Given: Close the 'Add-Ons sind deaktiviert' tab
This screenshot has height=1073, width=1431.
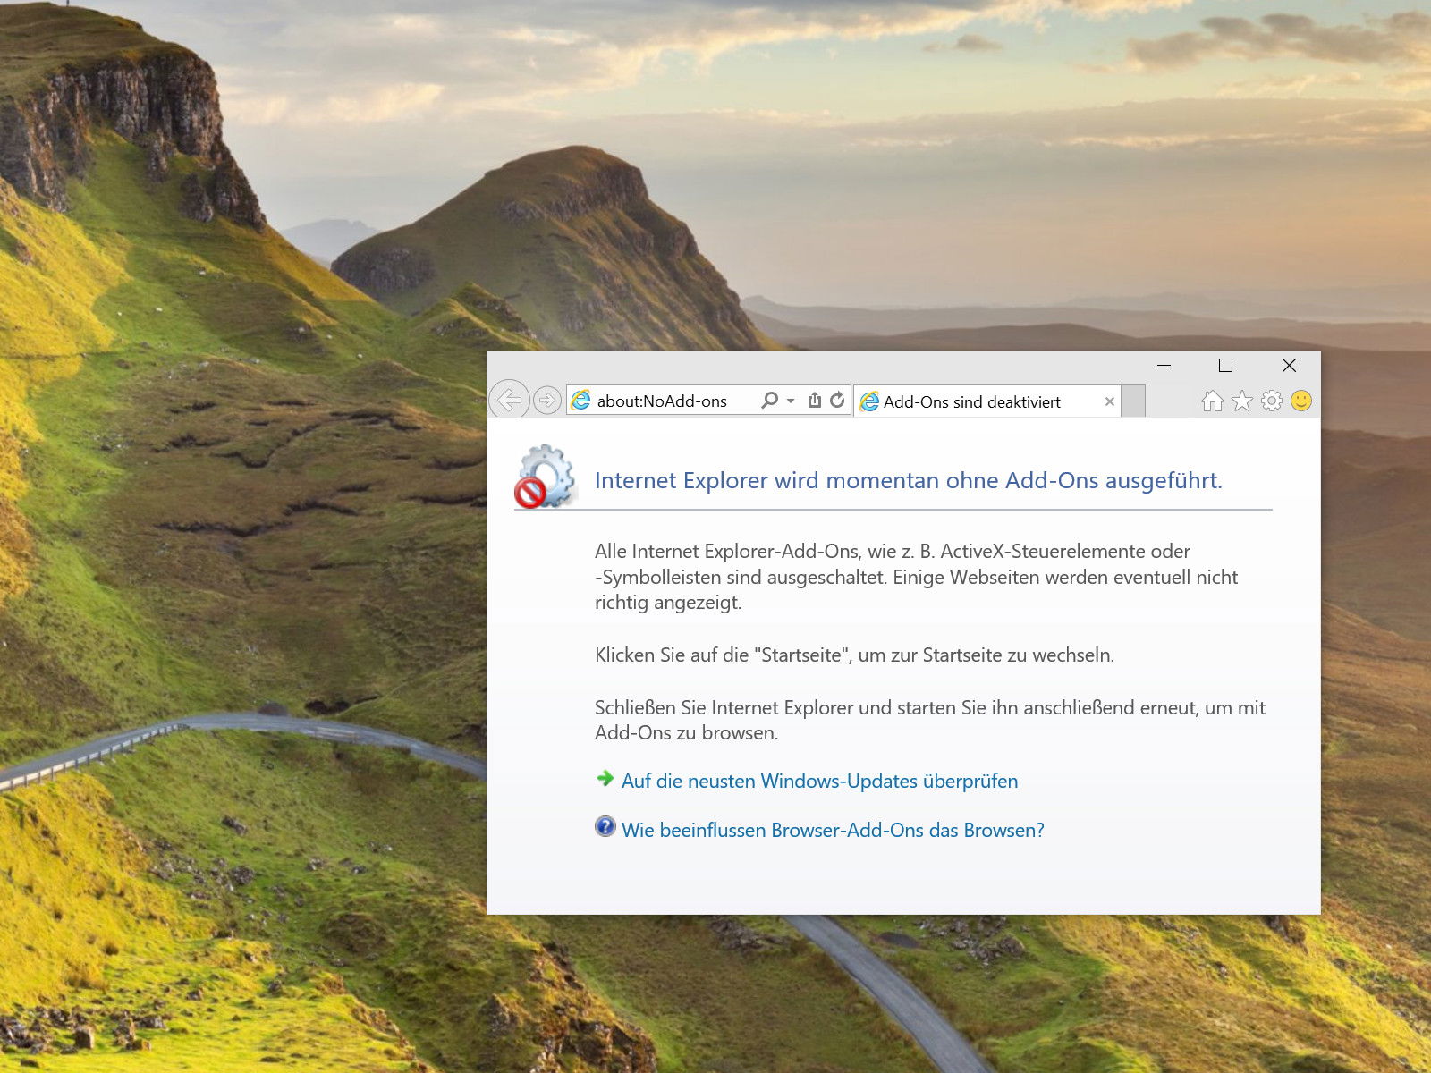Looking at the screenshot, I should tap(1109, 401).
